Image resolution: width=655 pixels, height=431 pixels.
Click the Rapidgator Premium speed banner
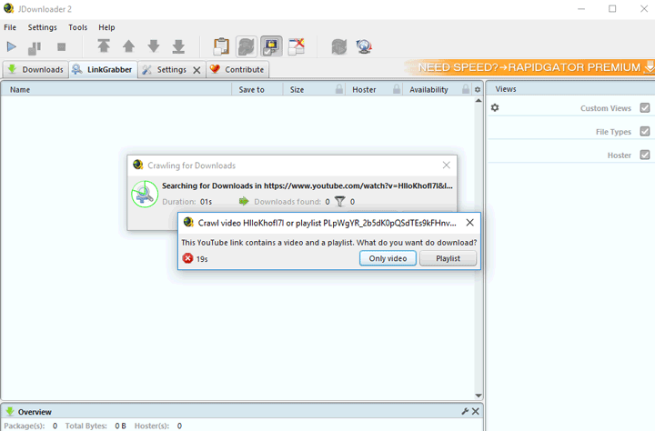(529, 67)
